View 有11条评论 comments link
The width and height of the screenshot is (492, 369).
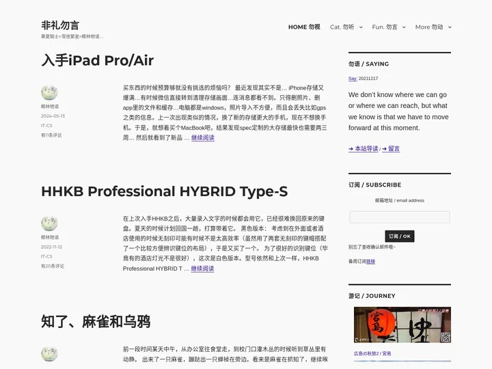click(x=51, y=135)
